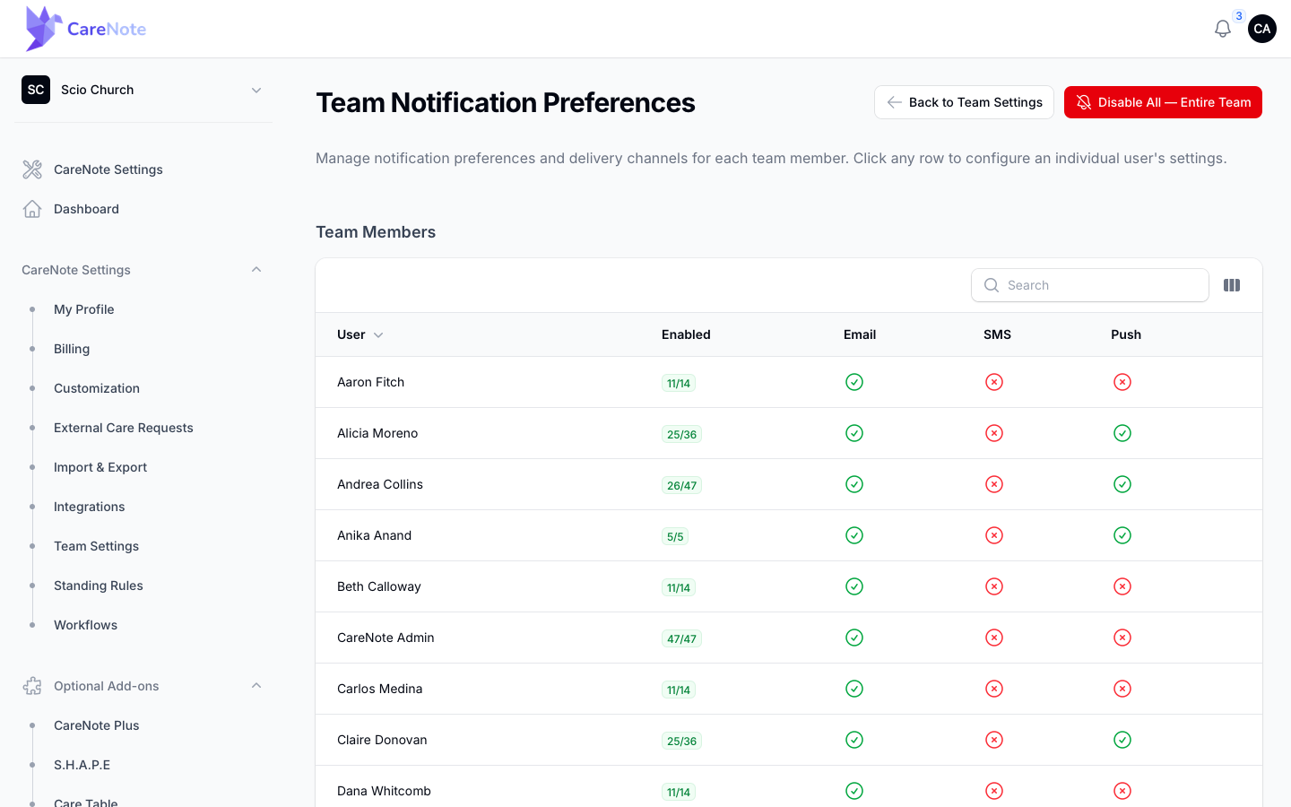Click CareNote Admin's Email check icon

(x=854, y=638)
